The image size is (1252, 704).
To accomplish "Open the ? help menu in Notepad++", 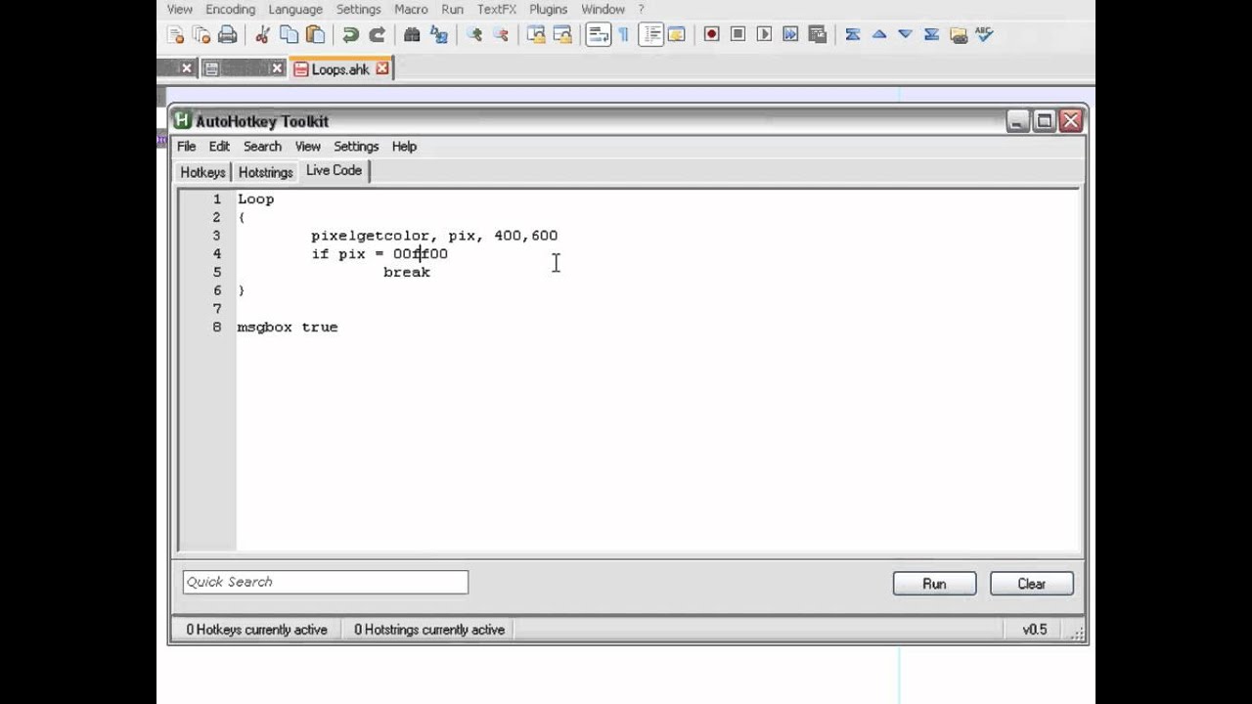I will click(x=642, y=9).
